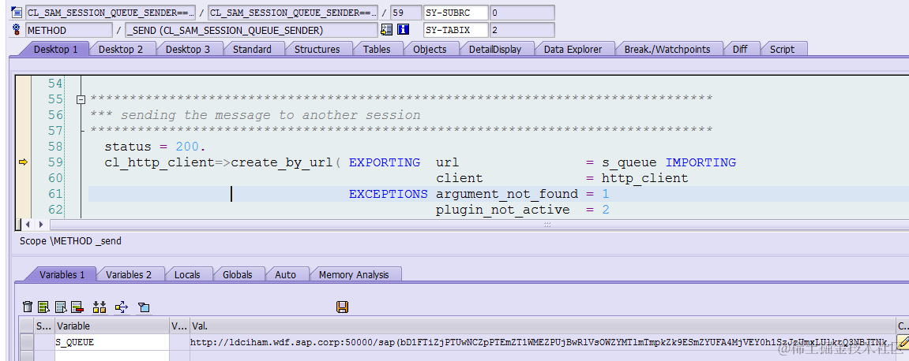
Task: Click the S_QUEUE variable name cell
Action: 112,343
